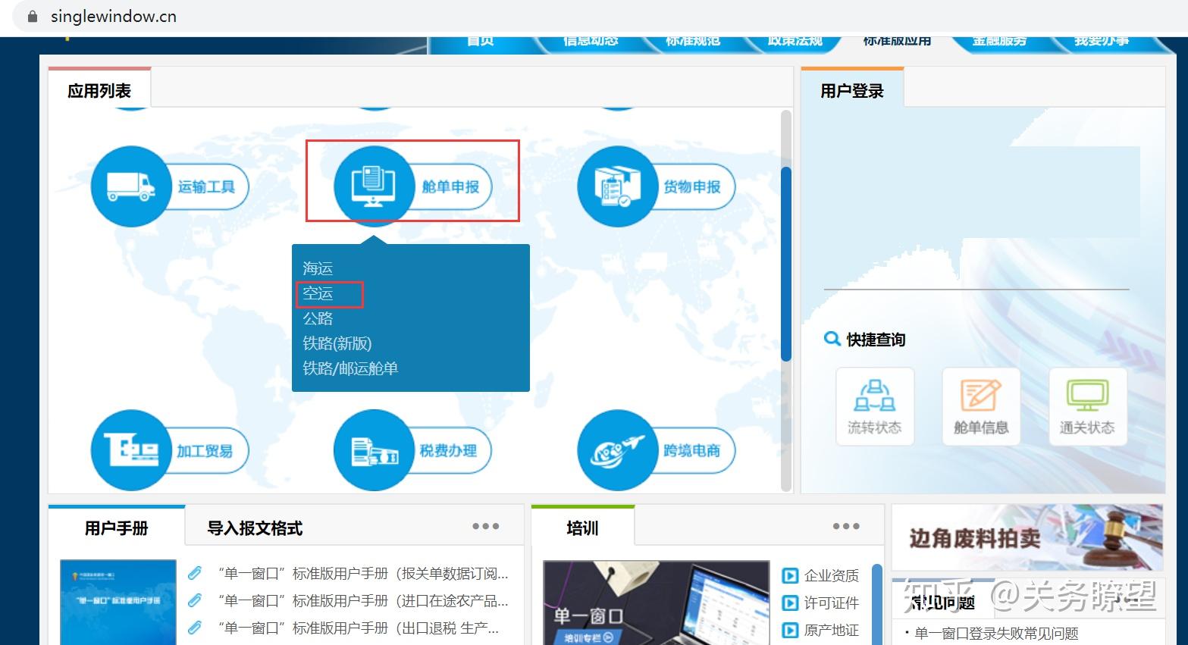Click the 通关状态 quick query icon
This screenshot has width=1188, height=645.
(1086, 402)
